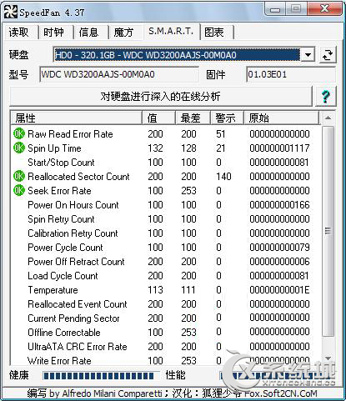Screen dimensions: 346x401
Task: Click the Raw Read Error Rate label
Action: (x=70, y=134)
